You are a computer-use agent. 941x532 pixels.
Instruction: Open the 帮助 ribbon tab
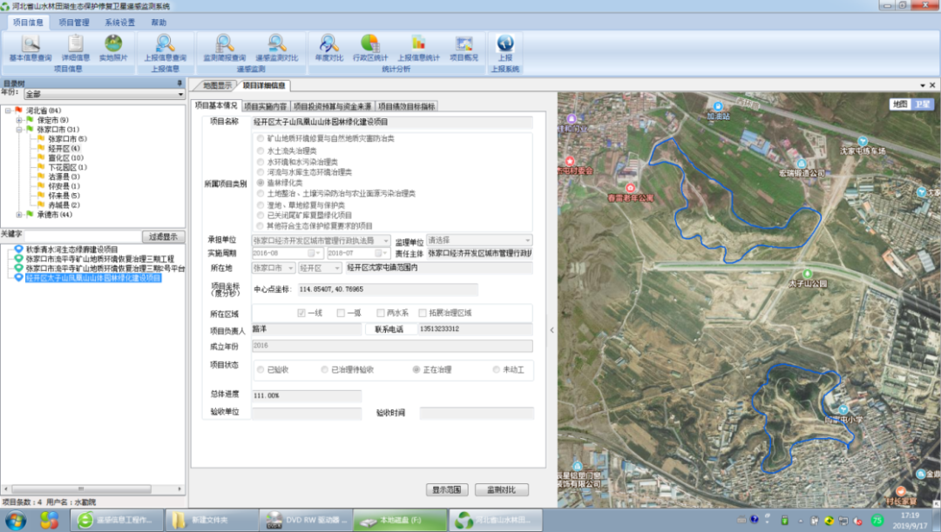pyautogui.click(x=159, y=22)
